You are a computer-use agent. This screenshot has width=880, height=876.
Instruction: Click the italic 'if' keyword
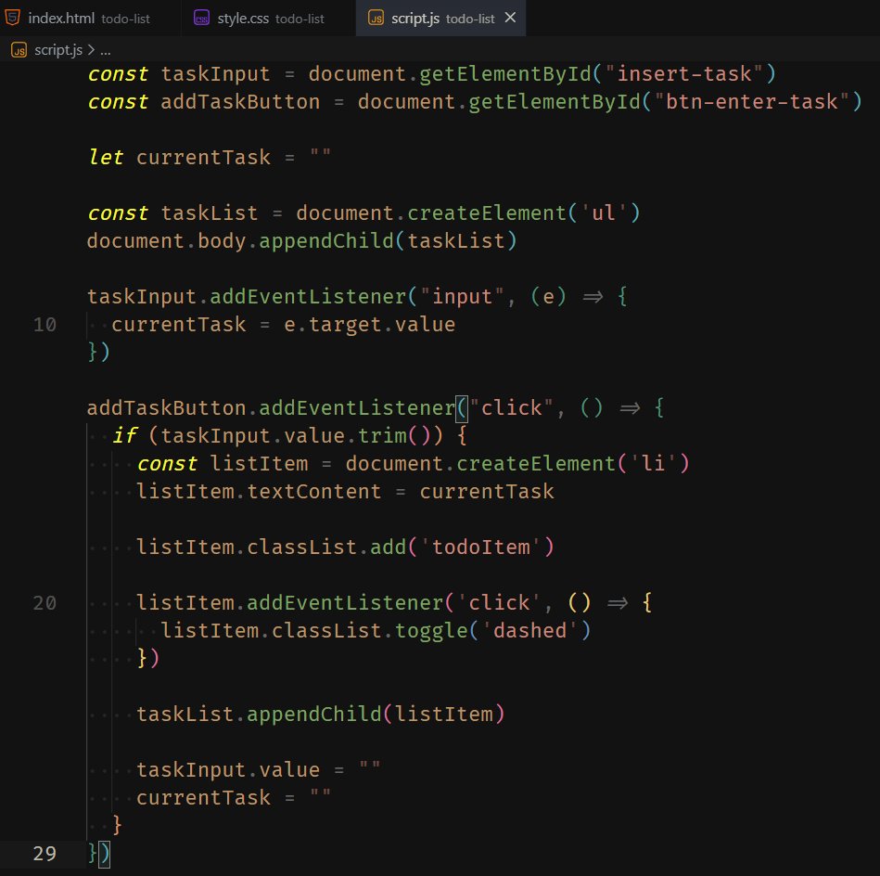124,436
